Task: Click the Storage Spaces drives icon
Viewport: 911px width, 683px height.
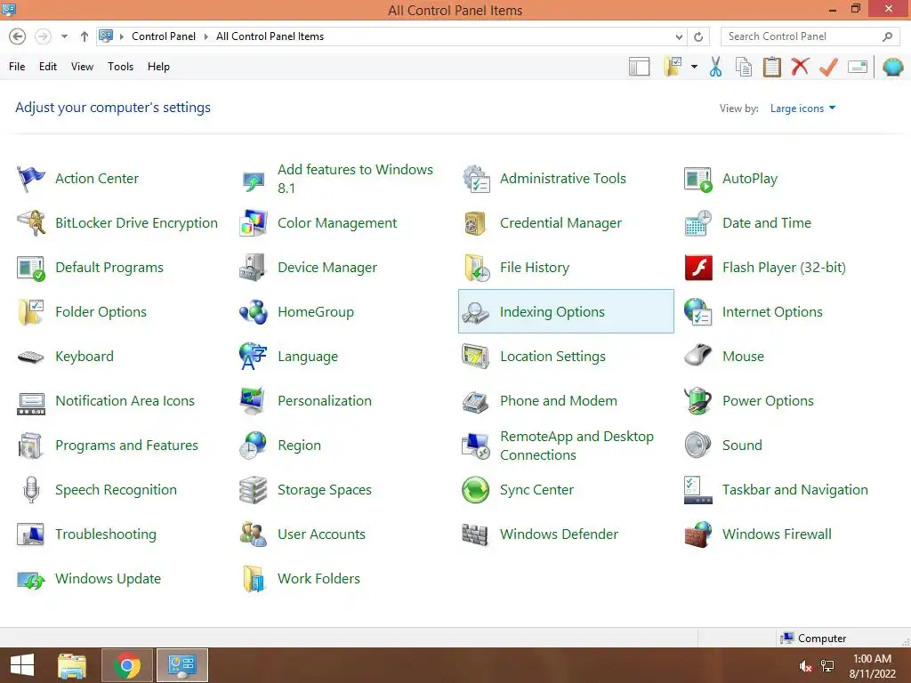Action: (x=253, y=490)
